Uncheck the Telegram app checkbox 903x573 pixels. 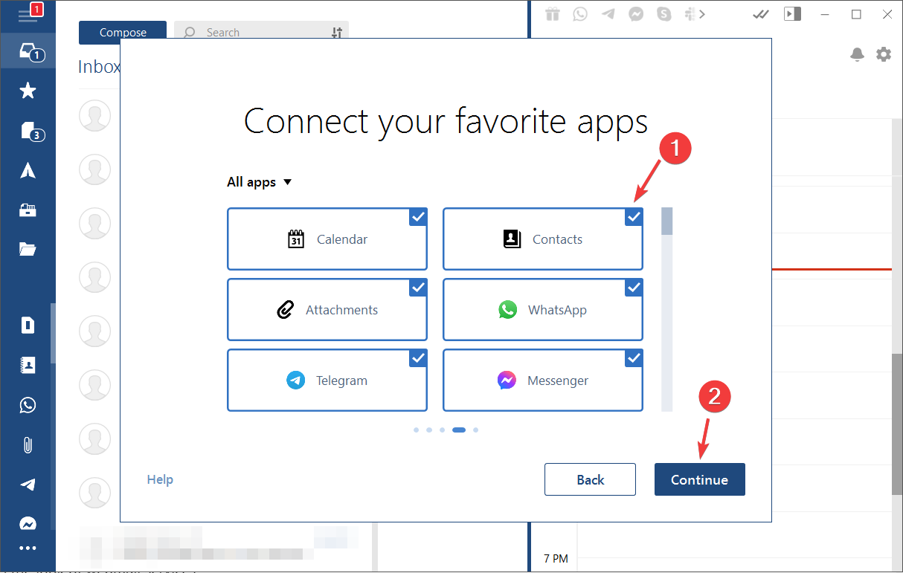[418, 358]
